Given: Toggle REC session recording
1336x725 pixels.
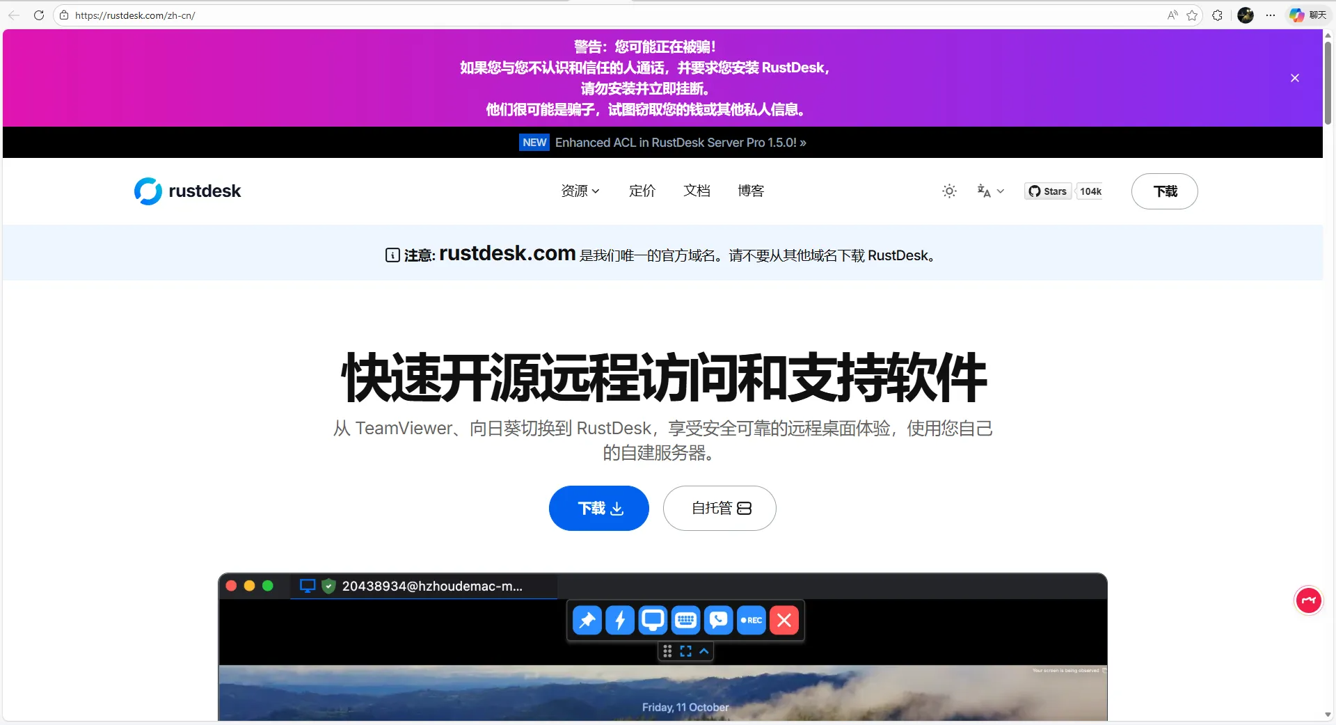Looking at the screenshot, I should tap(751, 620).
